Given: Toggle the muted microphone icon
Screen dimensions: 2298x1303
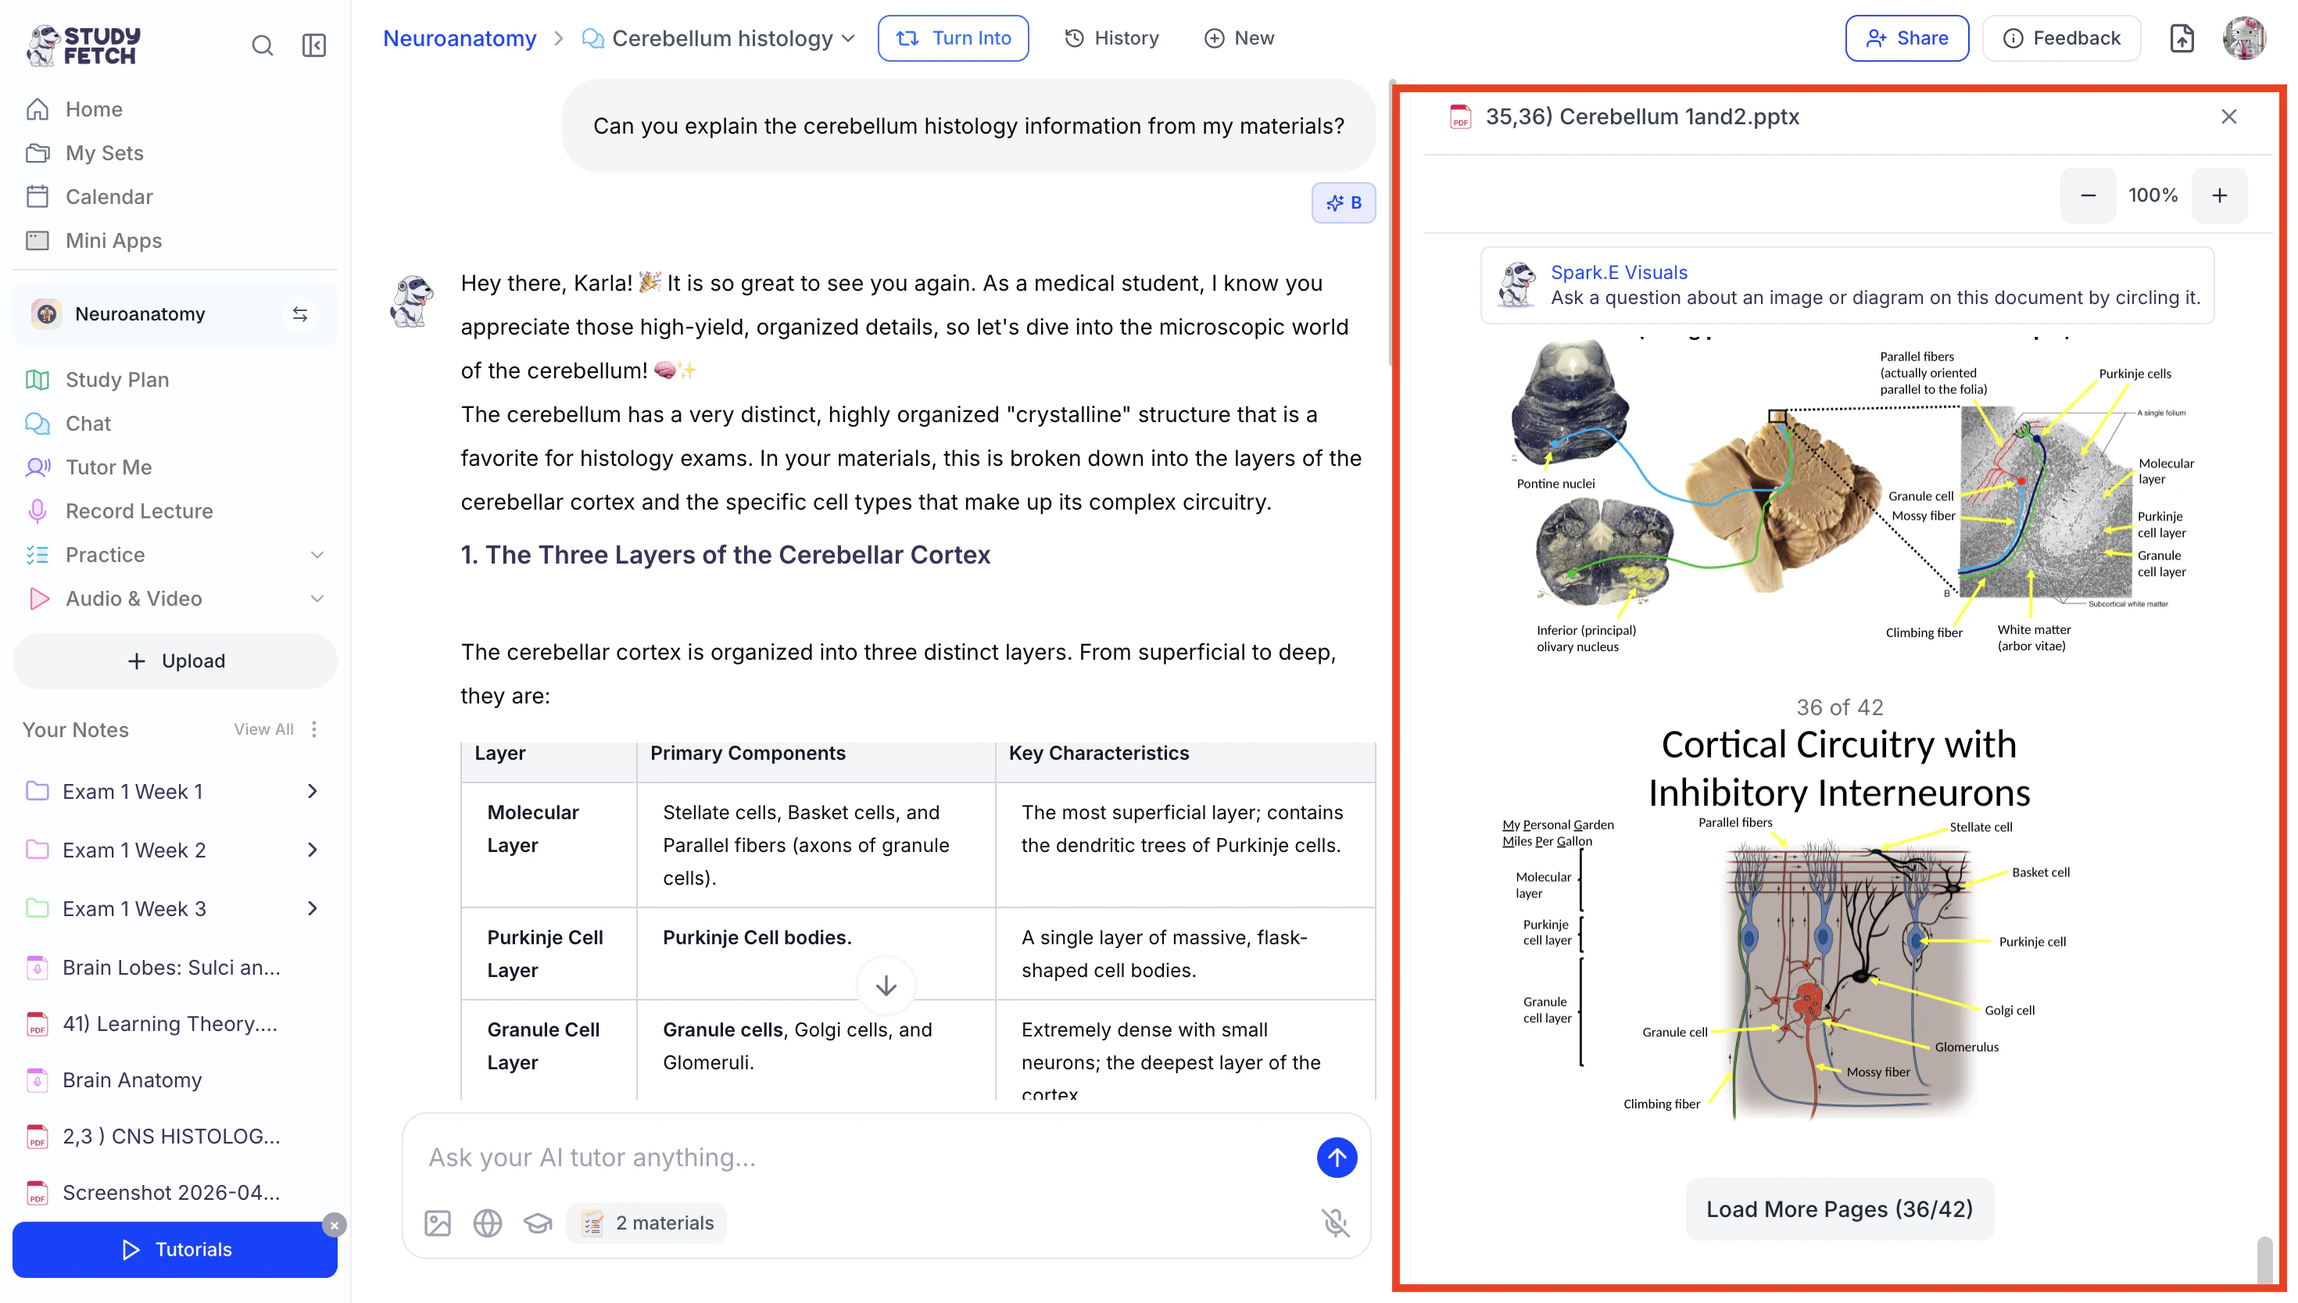Looking at the screenshot, I should [x=1335, y=1222].
